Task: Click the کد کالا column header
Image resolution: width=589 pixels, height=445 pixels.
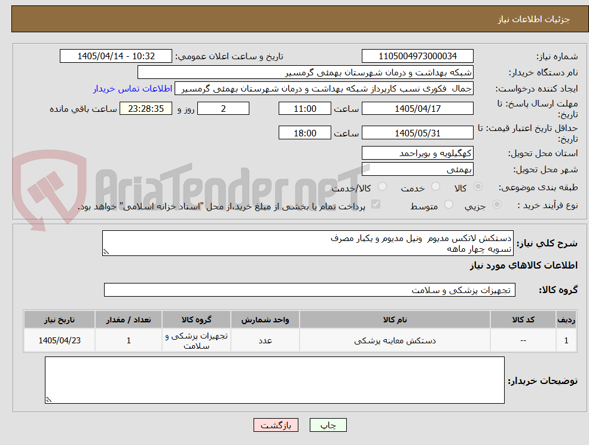Action: [523, 319]
